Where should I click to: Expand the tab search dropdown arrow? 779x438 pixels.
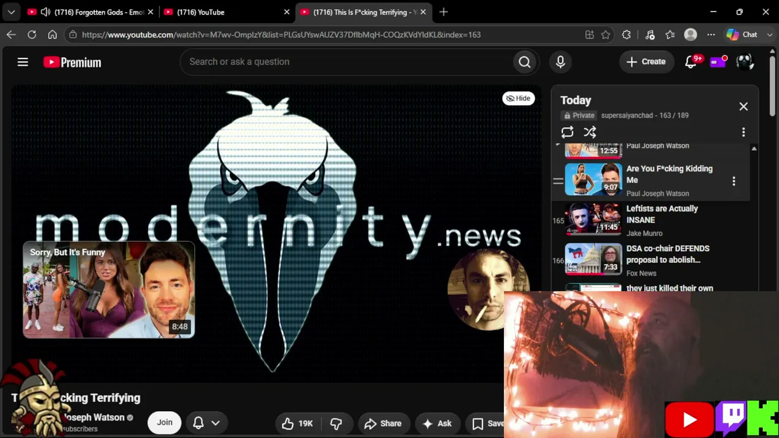11,12
